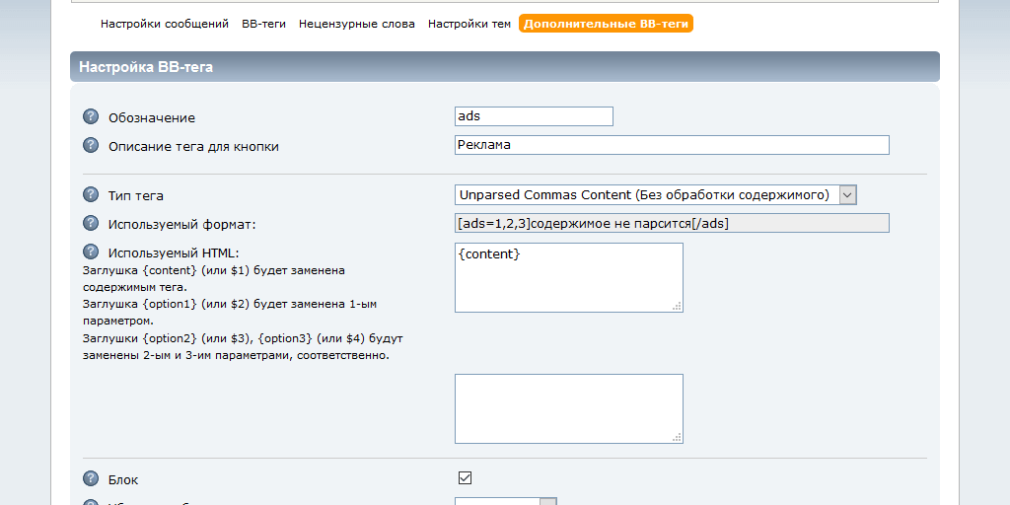Click help icon beside Описание тега для кнопки
The width and height of the screenshot is (1010, 505).
pyautogui.click(x=91, y=146)
